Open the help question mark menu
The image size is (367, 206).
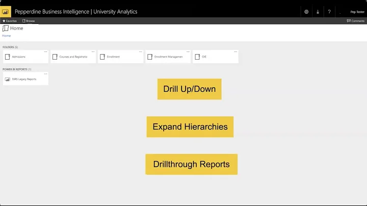tap(329, 12)
